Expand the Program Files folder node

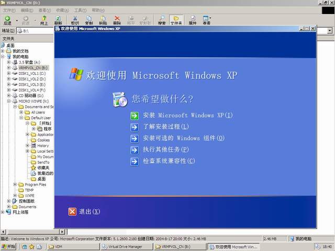(x=15, y=185)
